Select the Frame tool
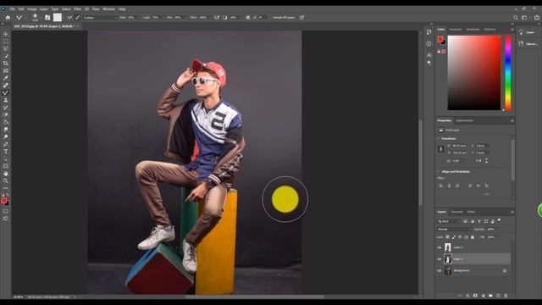The image size is (542, 305). (x=6, y=70)
